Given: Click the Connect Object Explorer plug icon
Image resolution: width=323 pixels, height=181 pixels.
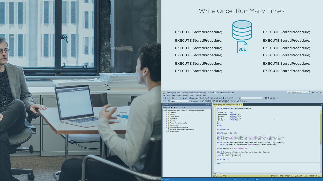Looking at the screenshot, I should 172,107.
